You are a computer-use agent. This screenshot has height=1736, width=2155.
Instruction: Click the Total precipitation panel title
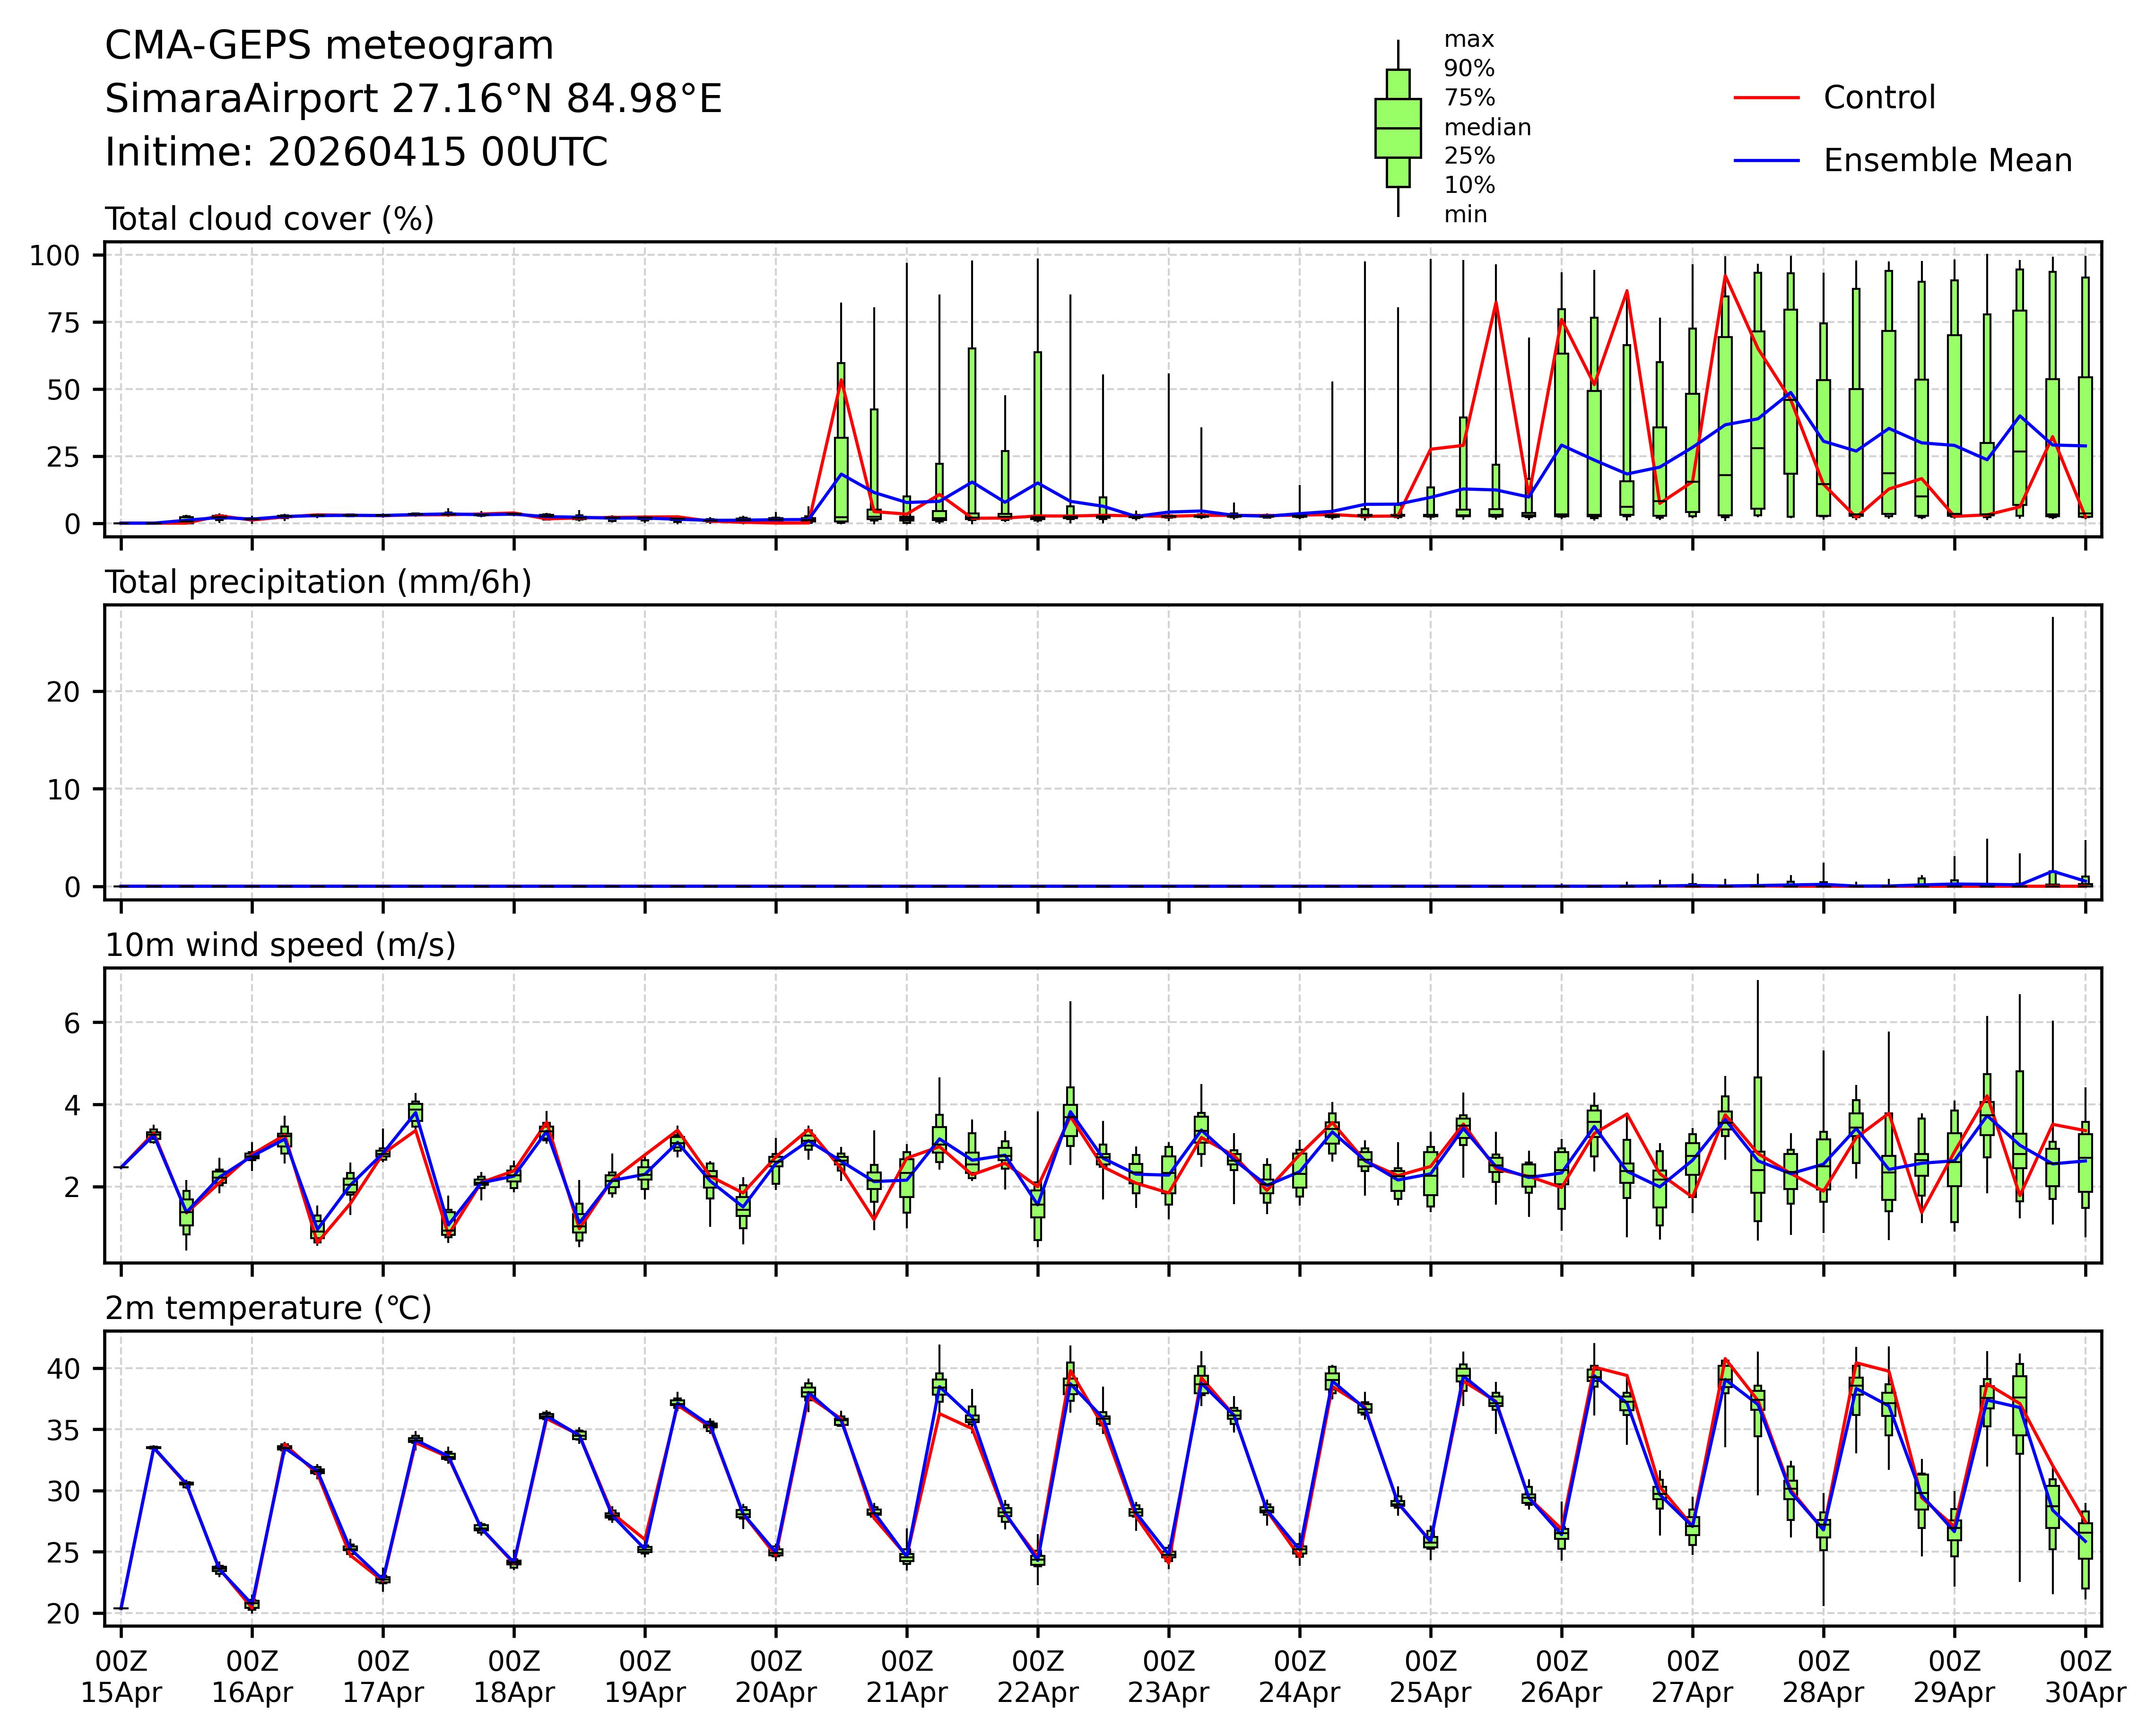(318, 582)
